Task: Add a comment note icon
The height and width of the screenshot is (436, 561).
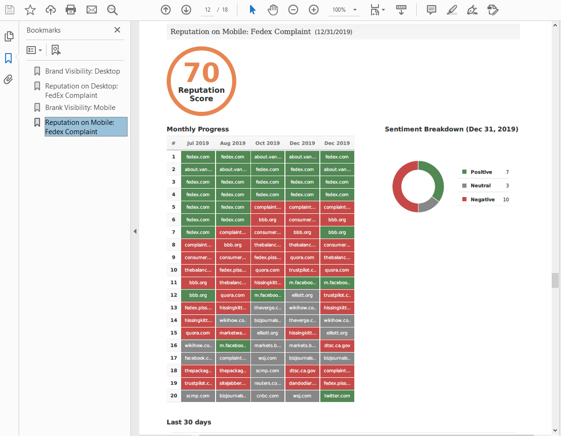Action: point(432,9)
